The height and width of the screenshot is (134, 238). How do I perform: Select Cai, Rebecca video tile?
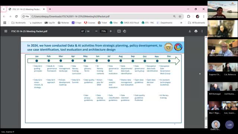[x=230, y=69]
